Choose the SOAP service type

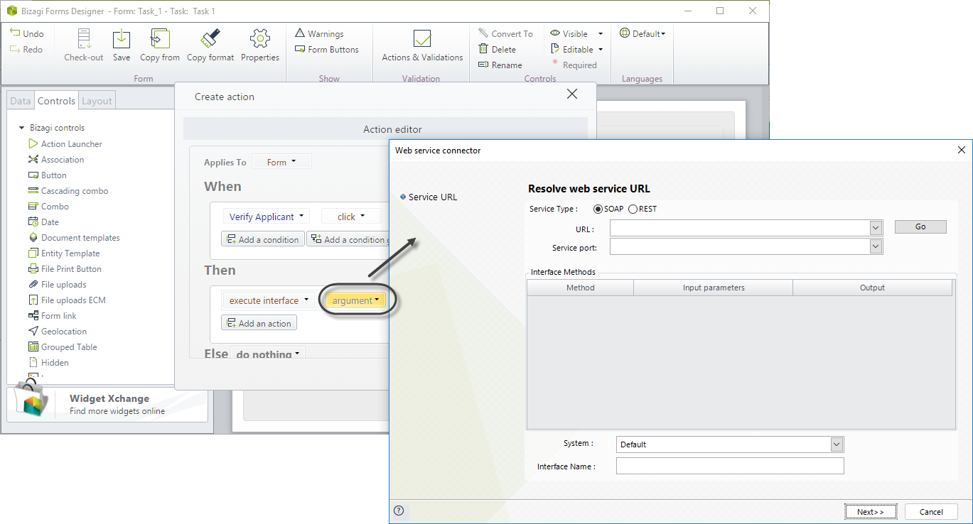[598, 209]
